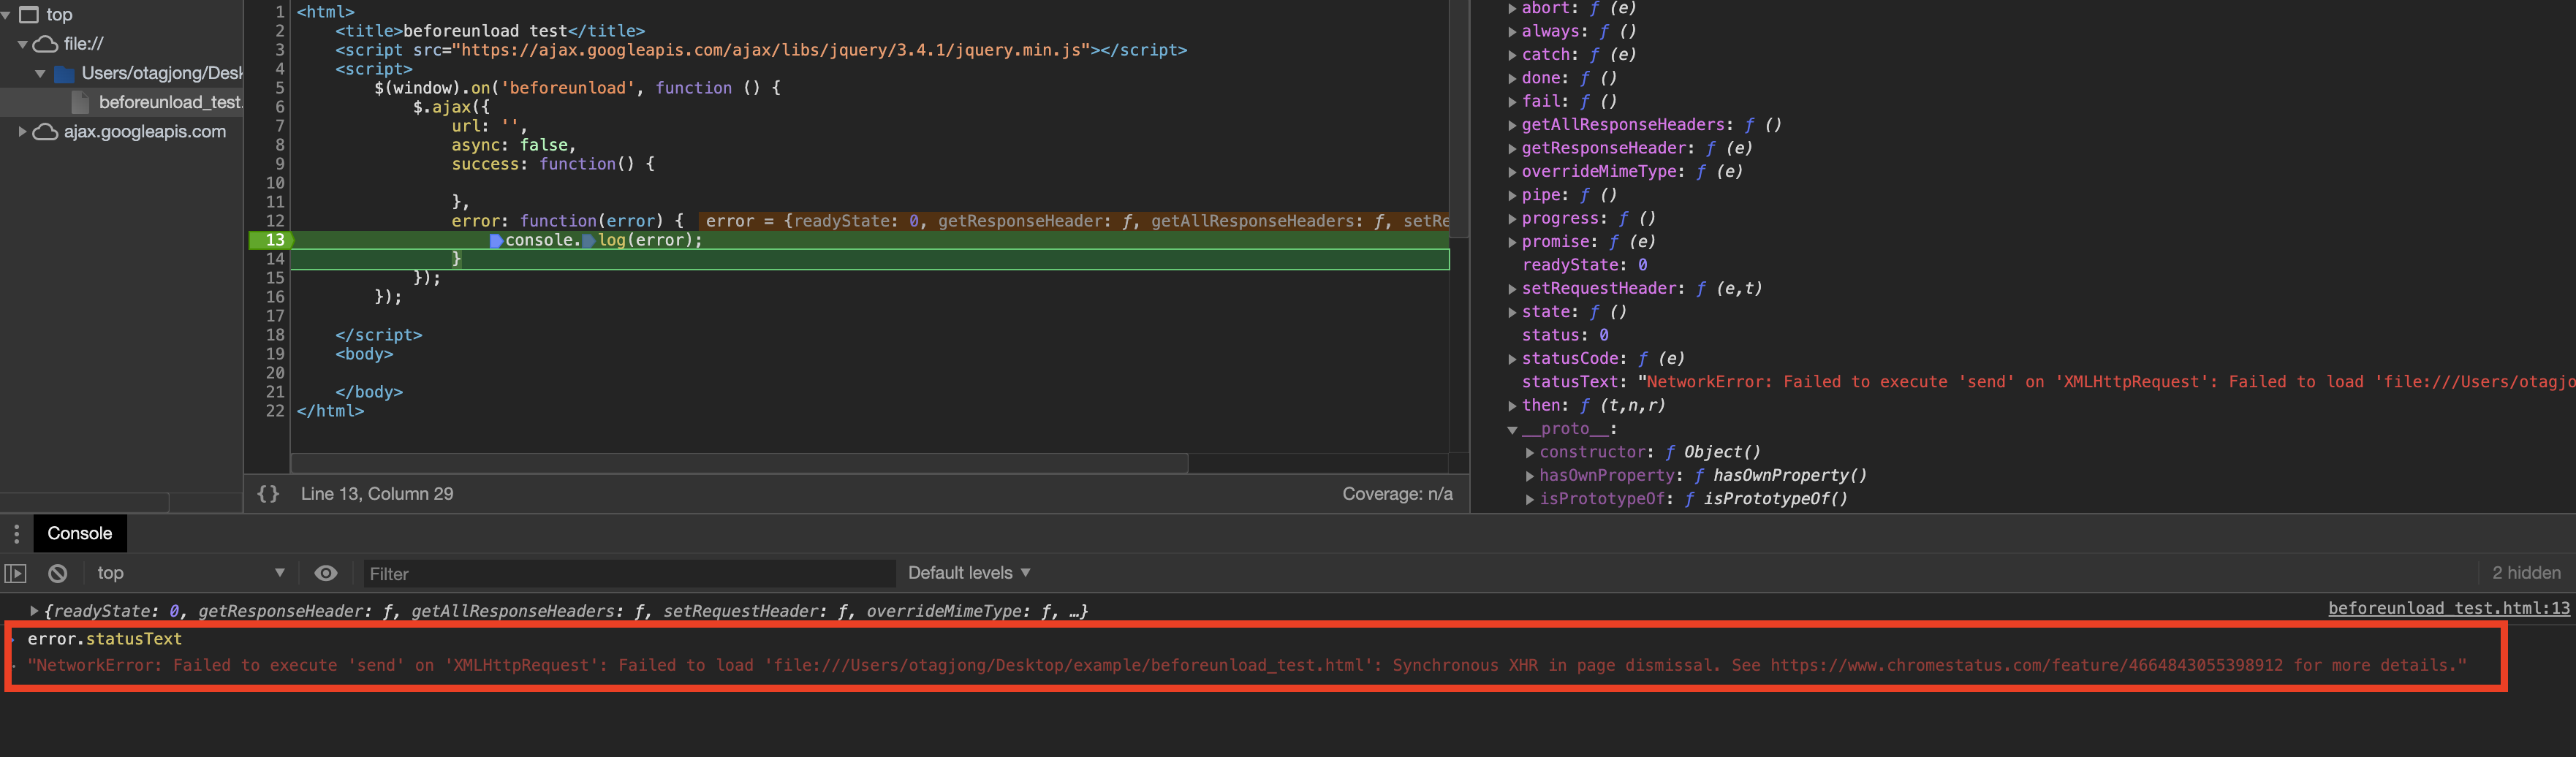
Task: Expand the promise function property
Action: [1513, 242]
